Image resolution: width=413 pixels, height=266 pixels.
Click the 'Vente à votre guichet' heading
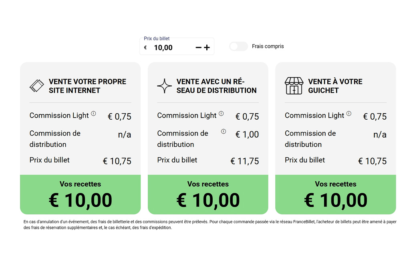pos(335,86)
